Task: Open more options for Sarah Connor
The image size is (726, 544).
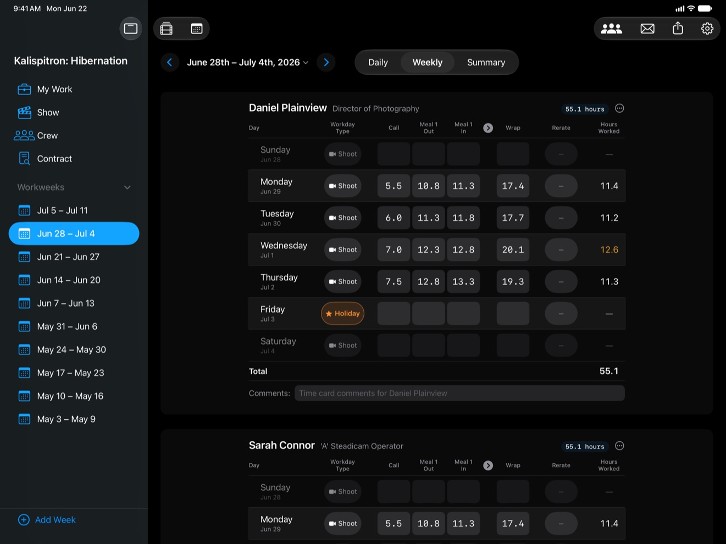Action: point(619,446)
